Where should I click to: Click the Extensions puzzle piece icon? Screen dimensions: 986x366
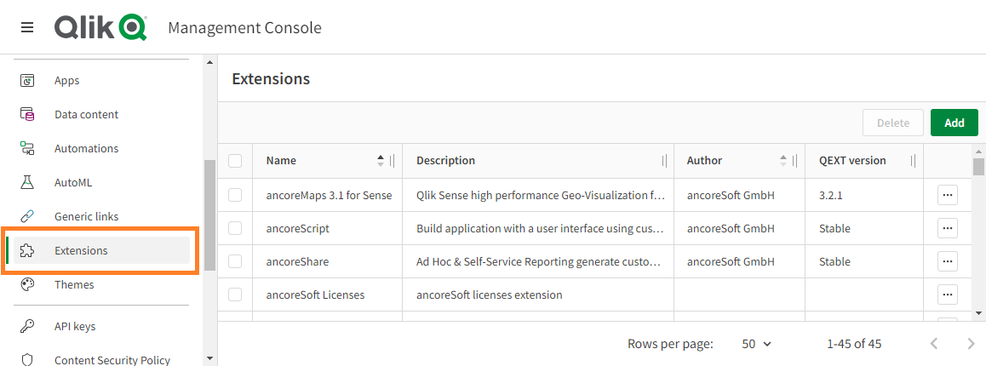(x=27, y=250)
